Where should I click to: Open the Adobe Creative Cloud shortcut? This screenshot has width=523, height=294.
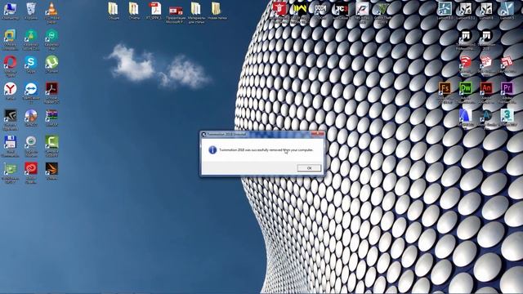[x=31, y=172]
